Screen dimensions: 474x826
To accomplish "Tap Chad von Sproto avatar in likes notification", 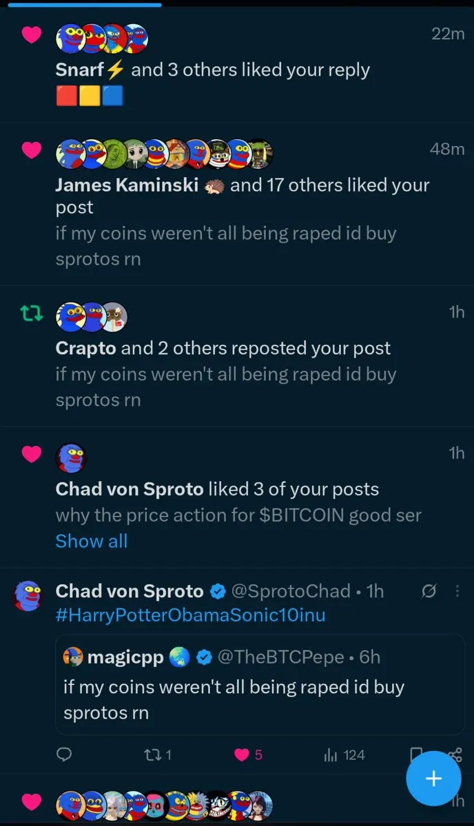I will pyautogui.click(x=70, y=457).
